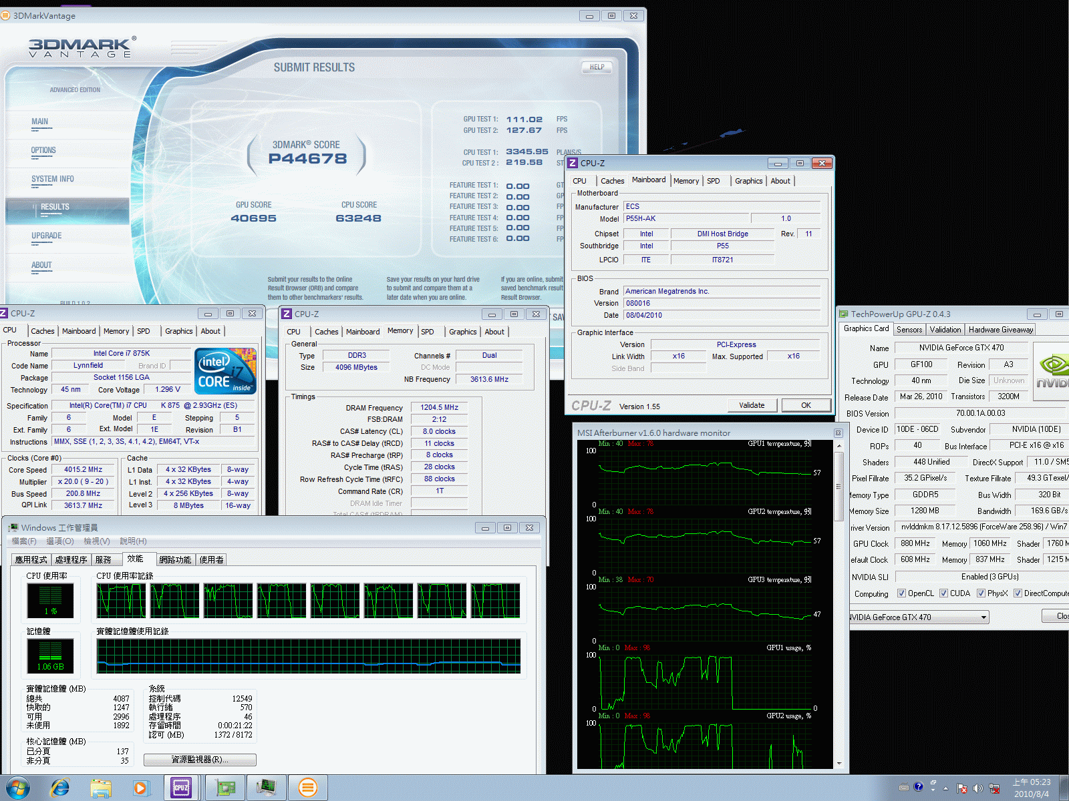Click the HELP button in 3DMark Vantage
The height and width of the screenshot is (801, 1069).
[597, 67]
